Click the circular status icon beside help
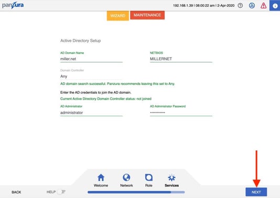The width and height of the screenshot is (280, 198). click(x=252, y=6)
